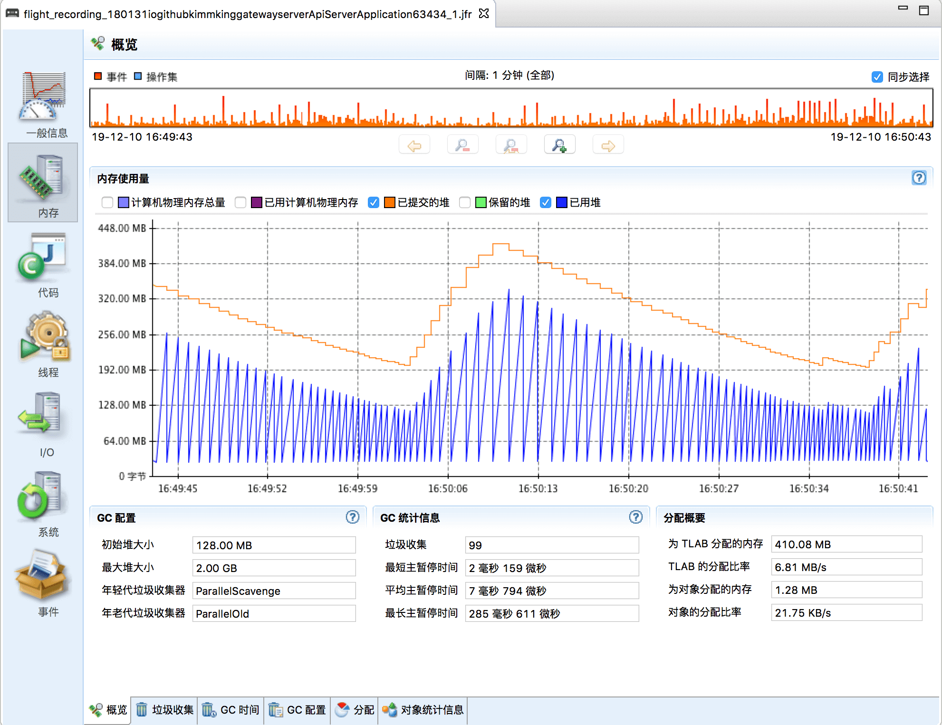Click the zoom in magnifier button

(559, 145)
